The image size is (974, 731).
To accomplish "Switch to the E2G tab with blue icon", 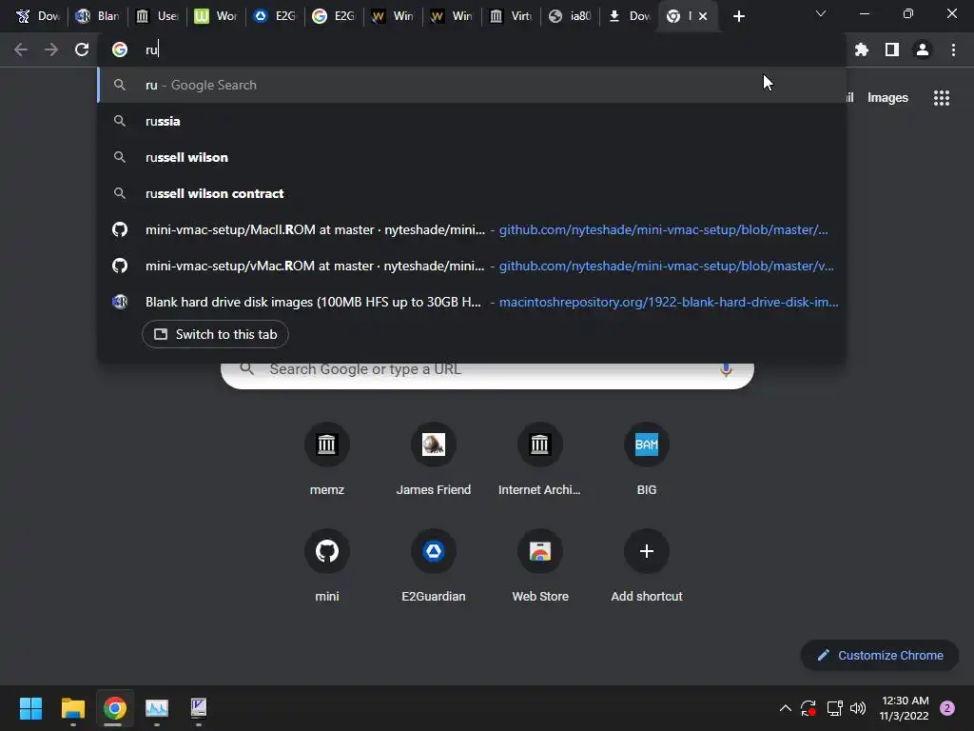I will tap(275, 16).
